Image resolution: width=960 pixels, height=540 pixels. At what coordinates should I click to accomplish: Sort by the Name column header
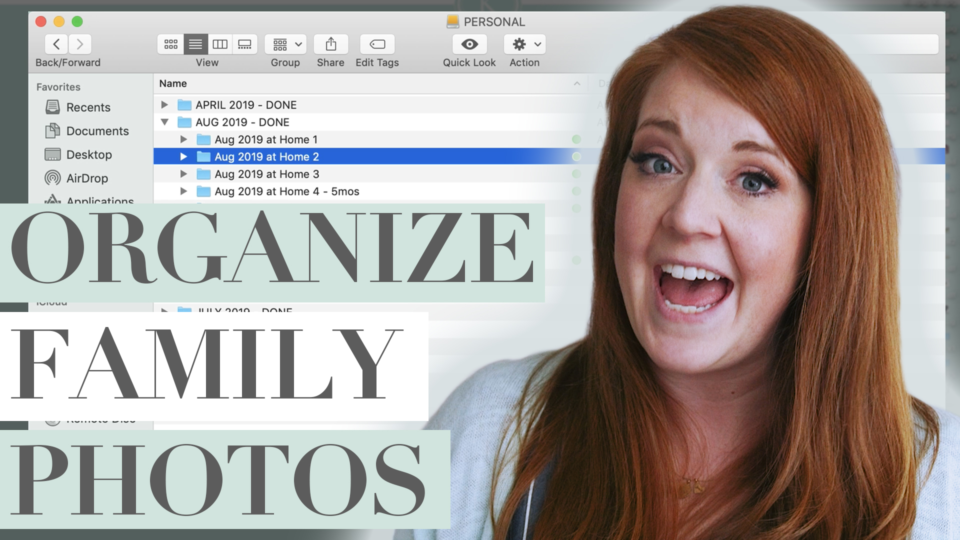(173, 83)
